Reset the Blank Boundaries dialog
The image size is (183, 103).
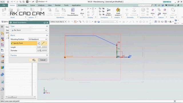[x=45, y=23]
